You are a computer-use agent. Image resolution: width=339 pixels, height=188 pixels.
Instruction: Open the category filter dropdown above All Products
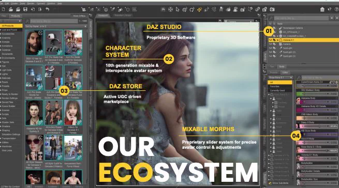pos(11,21)
